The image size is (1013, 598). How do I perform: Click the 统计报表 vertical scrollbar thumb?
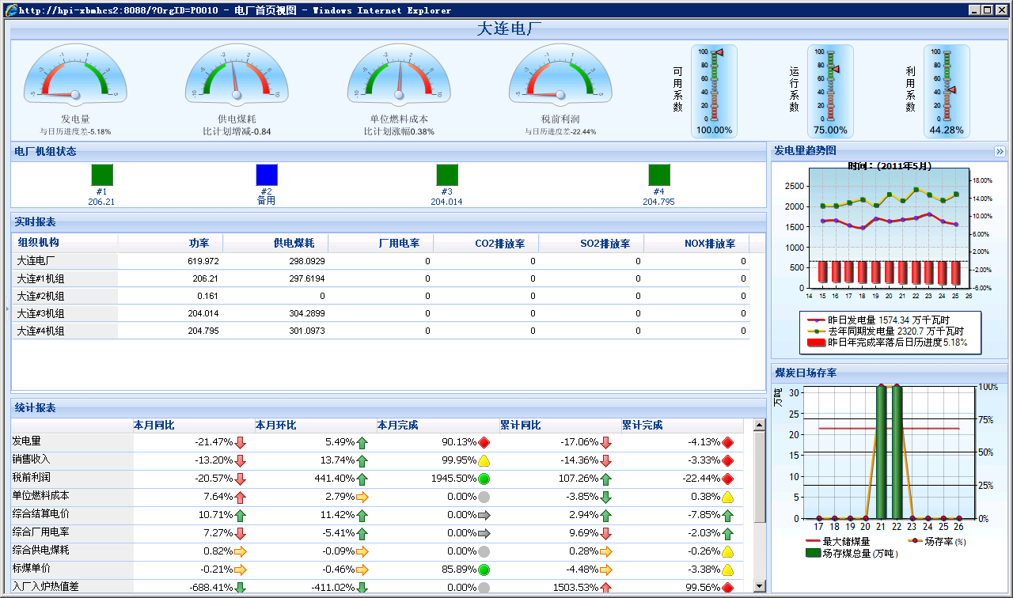760,477
